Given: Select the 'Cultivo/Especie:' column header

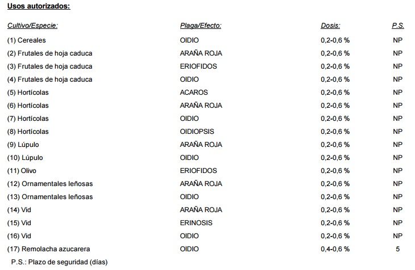Looking at the screenshot, I should click(32, 26).
